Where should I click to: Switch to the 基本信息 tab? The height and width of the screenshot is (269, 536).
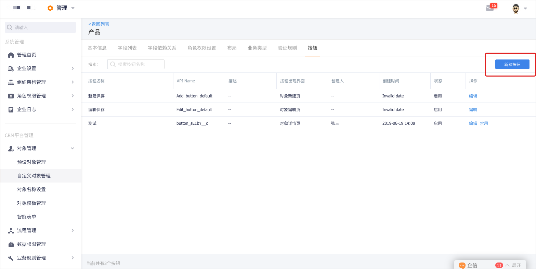pos(97,48)
